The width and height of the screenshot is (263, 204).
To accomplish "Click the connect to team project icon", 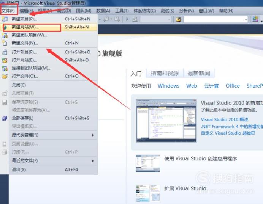I will pyautogui.click(x=5, y=68).
